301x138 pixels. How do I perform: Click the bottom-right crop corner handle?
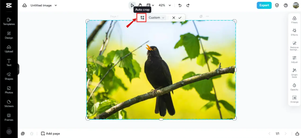pyautogui.click(x=235, y=118)
